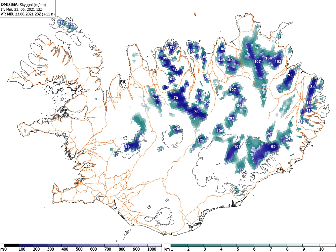Image resolution: width=336 pixels, height=252 pixels.
Task: Click the visibility value 65 in the southeast
Action: tap(273, 146)
